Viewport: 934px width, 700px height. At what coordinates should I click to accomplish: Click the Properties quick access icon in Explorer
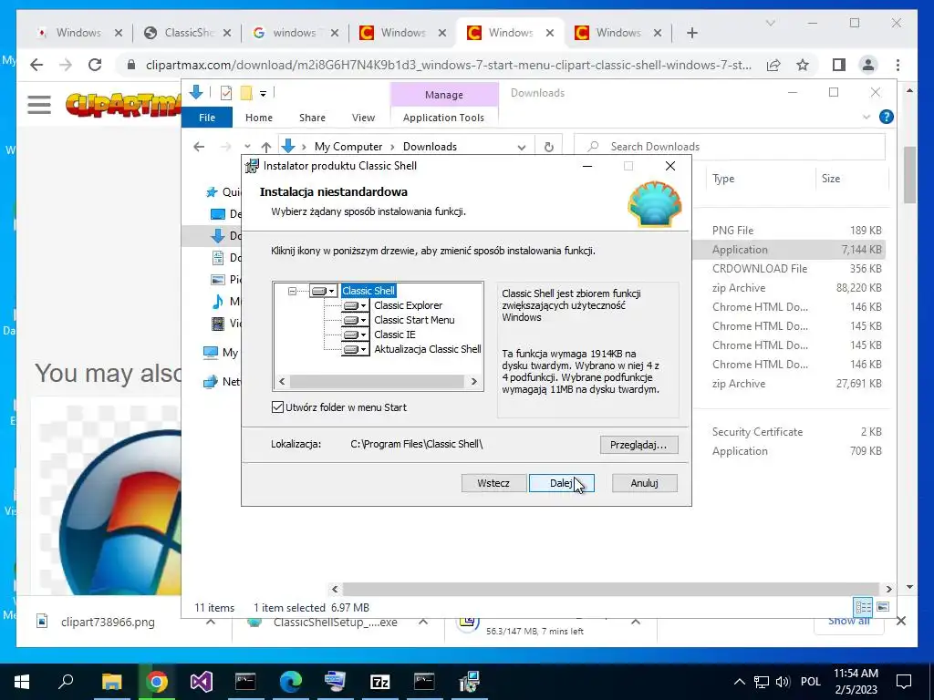click(x=226, y=93)
